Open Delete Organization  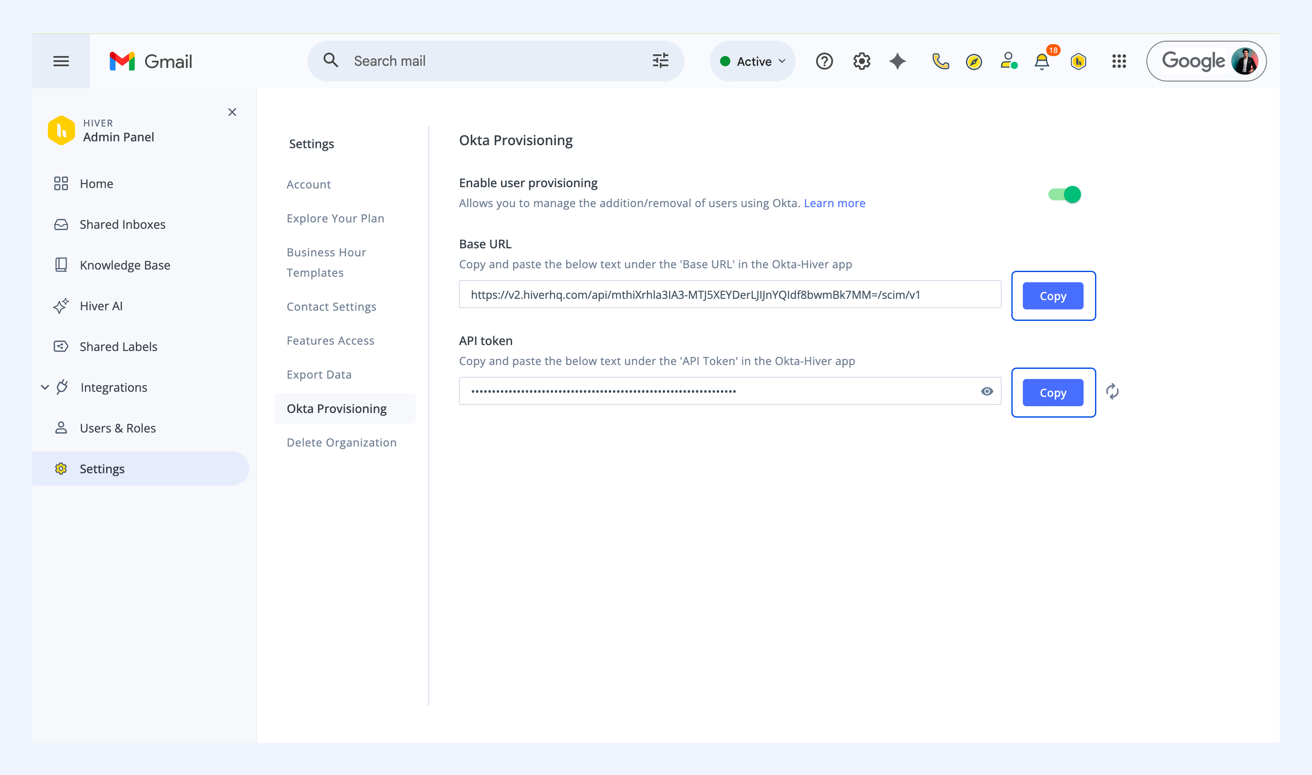341,442
